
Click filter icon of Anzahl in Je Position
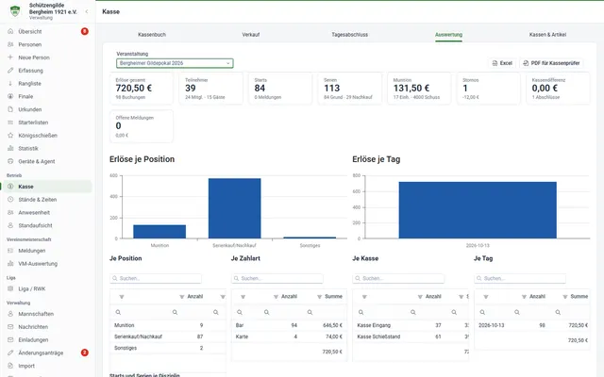182,297
